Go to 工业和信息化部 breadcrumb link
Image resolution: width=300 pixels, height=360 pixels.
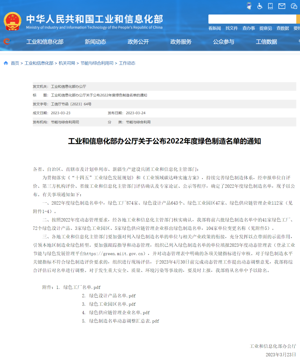pos(39,63)
